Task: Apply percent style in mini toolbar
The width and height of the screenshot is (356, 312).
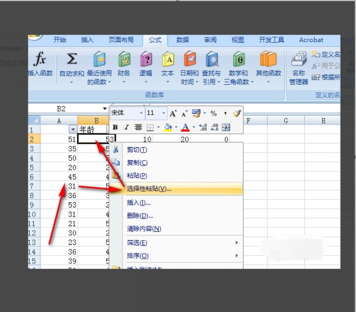Action: tap(214, 113)
